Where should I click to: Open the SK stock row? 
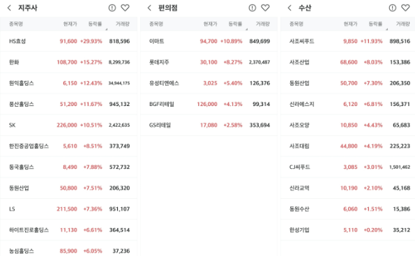point(68,125)
